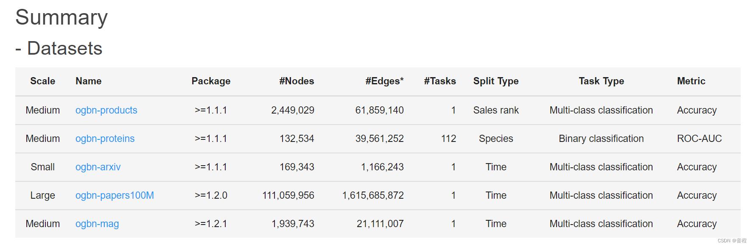
Task: Select the #Tasks column header
Action: (439, 81)
